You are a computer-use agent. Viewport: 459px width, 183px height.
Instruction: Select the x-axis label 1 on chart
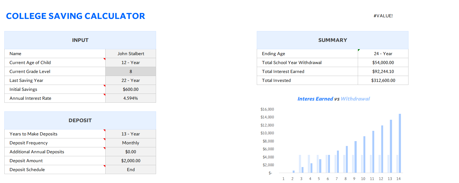tap(283, 179)
